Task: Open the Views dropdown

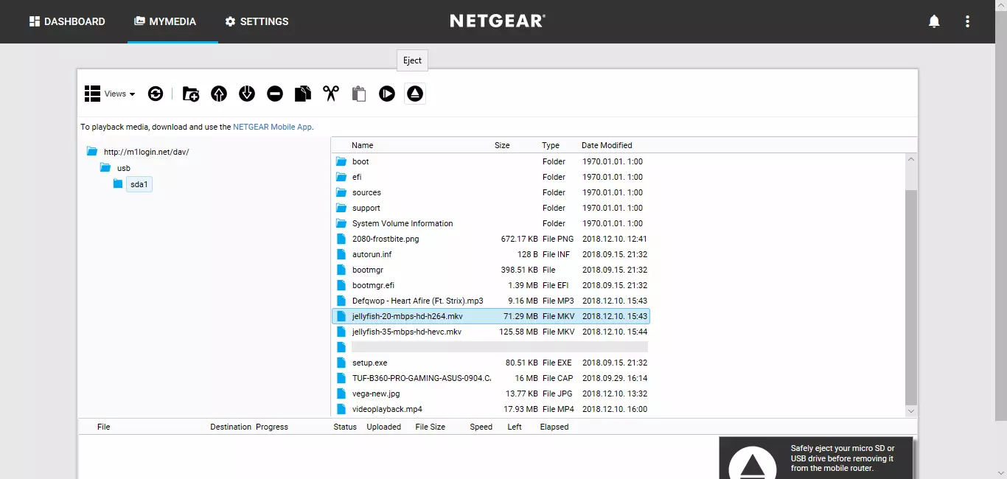Action: point(110,94)
